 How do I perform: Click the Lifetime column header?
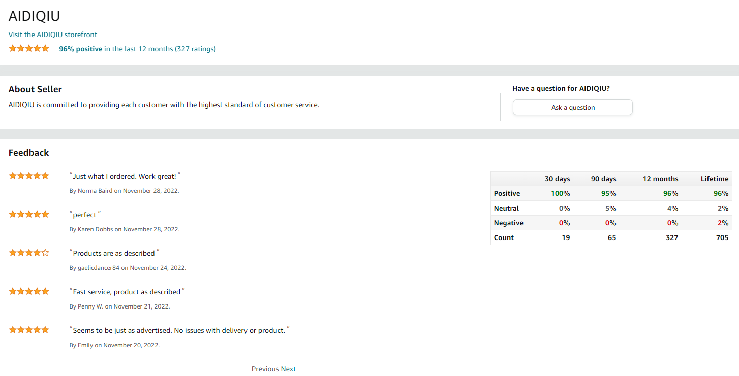(x=715, y=179)
